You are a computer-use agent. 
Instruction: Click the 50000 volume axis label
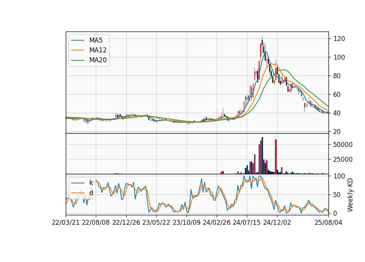[343, 145]
